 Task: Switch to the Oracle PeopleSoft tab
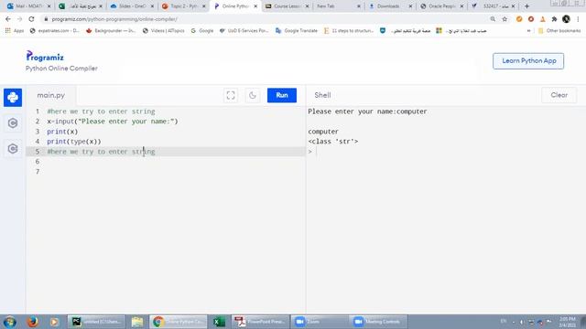coord(441,6)
